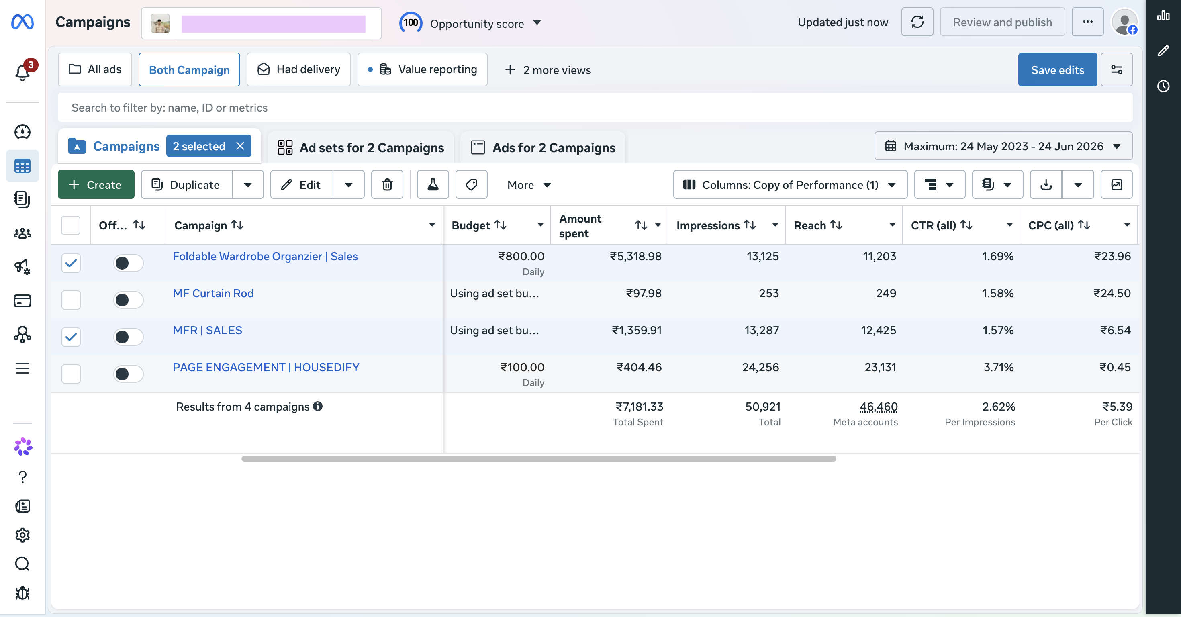Click Review and publish button
Image resolution: width=1181 pixels, height=617 pixels.
pyautogui.click(x=1002, y=22)
